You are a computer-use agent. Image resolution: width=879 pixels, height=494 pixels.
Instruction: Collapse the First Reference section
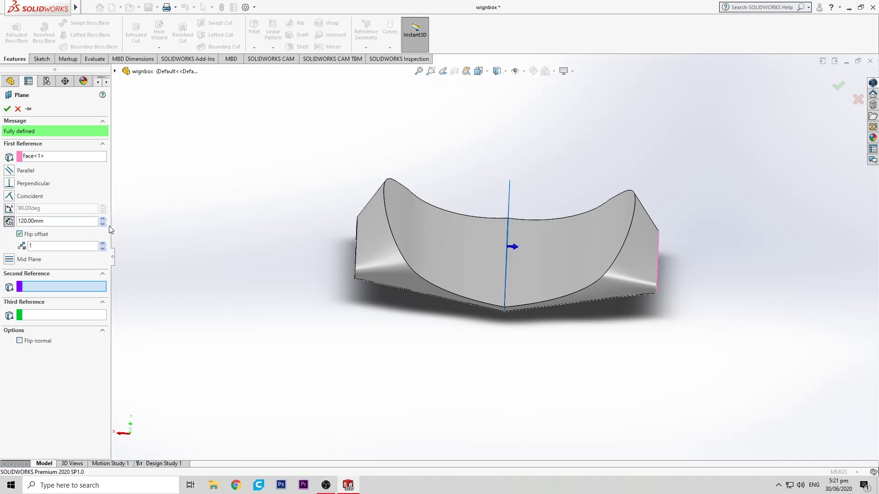(103, 144)
